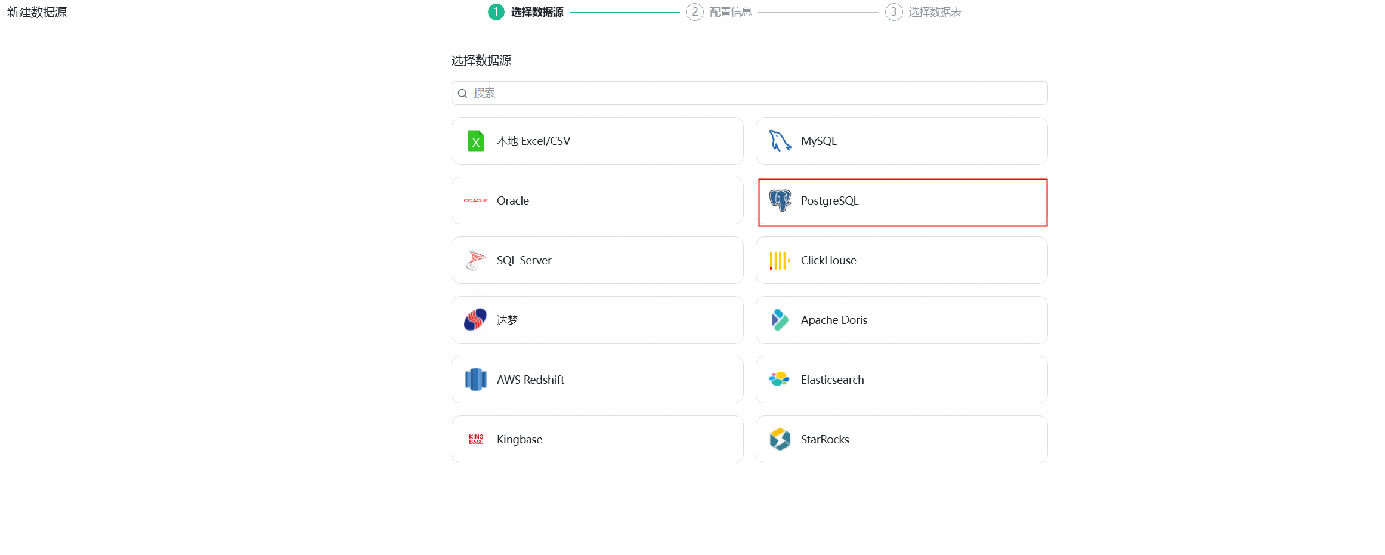Click the 新建数据源 page title
Image resolution: width=1385 pixels, height=555 pixels.
point(37,12)
